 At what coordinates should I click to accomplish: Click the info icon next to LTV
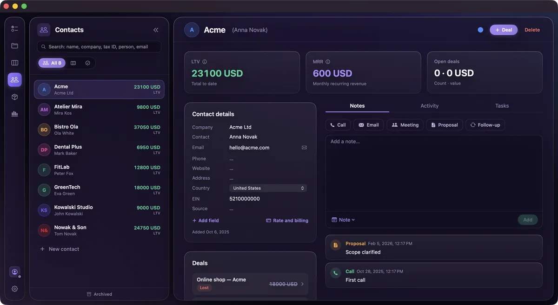(205, 62)
